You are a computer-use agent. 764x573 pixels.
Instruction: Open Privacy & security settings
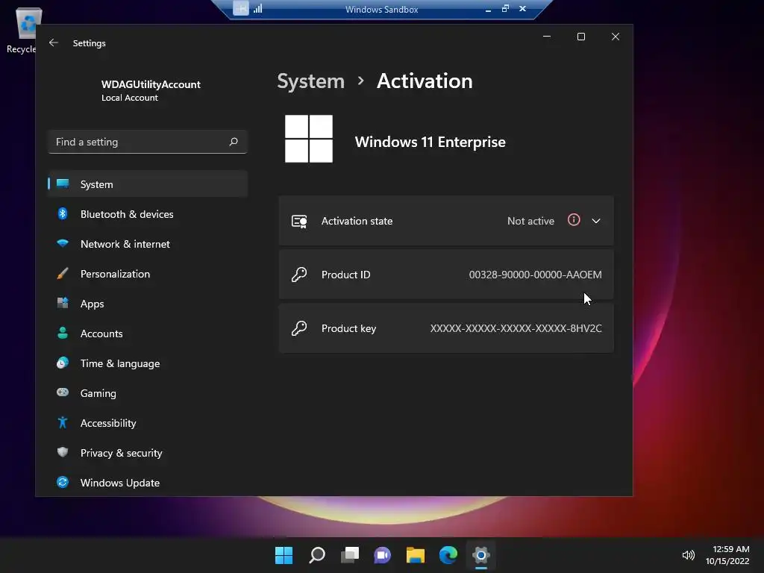(x=148, y=453)
